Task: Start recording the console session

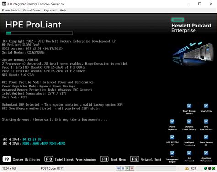Action: tap(132, 168)
